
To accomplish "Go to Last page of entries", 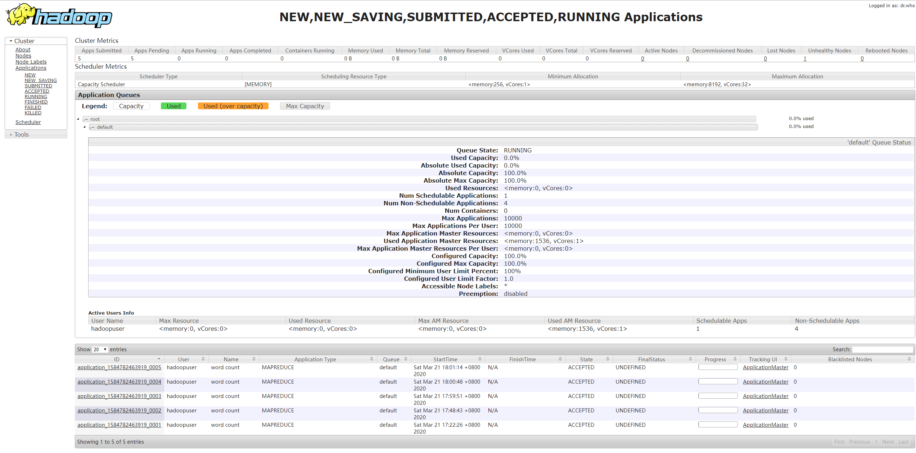I will [x=903, y=442].
